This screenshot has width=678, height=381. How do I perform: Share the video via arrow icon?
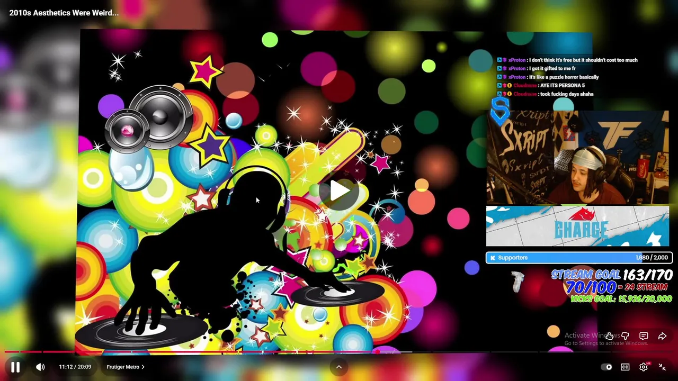pos(662,336)
